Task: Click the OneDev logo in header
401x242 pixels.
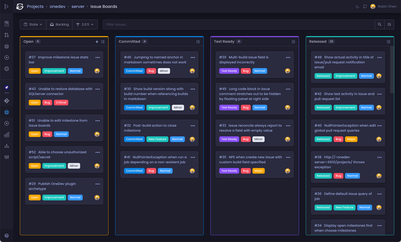Action: click(20, 6)
